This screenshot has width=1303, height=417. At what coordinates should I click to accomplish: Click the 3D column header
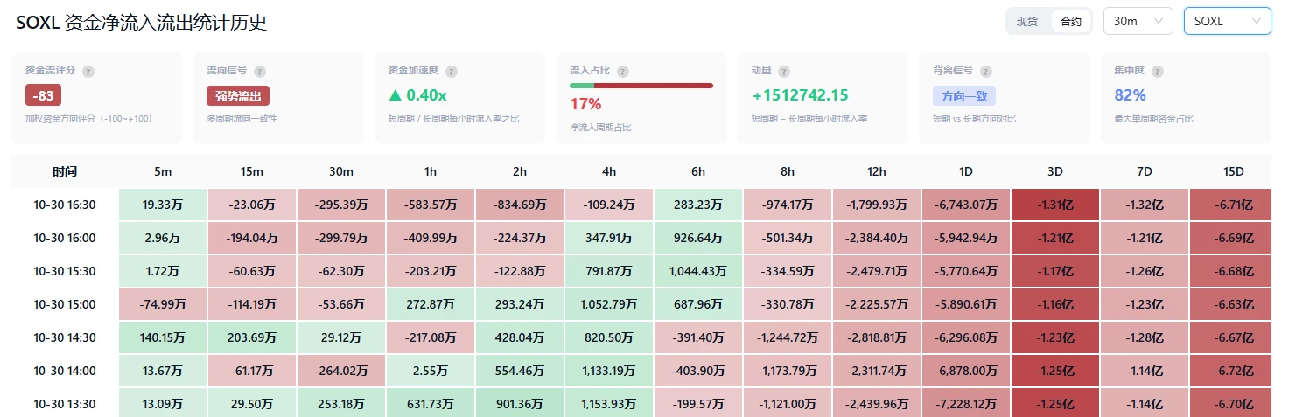tap(1055, 171)
